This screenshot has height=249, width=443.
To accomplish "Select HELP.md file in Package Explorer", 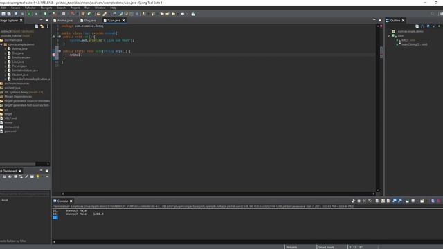I will click(10, 118).
